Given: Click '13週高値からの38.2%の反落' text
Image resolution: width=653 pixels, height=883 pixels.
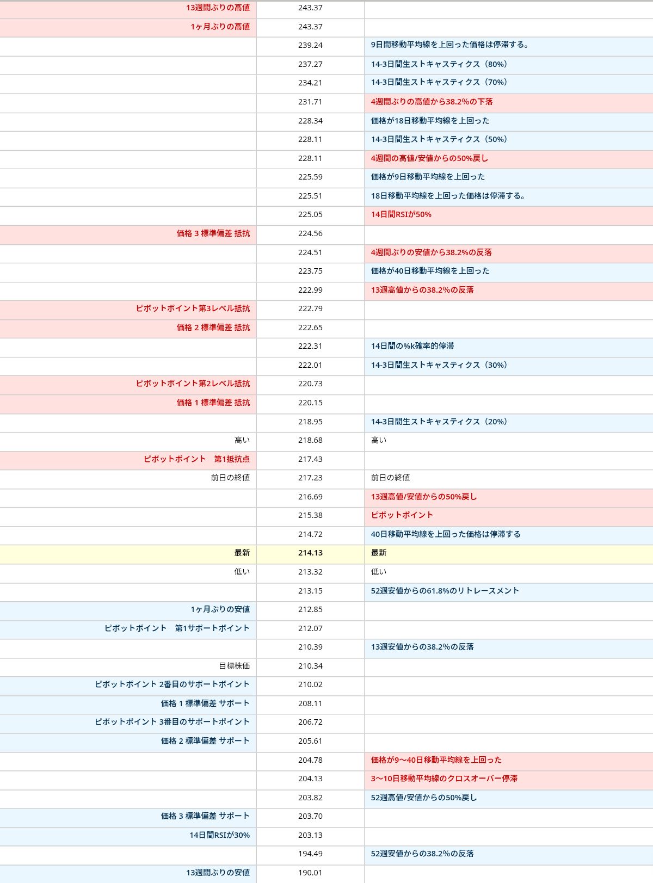Looking at the screenshot, I should coord(422,290).
